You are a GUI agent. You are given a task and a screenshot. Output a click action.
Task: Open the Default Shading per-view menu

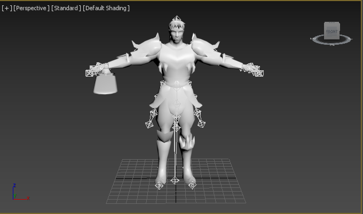coord(106,8)
